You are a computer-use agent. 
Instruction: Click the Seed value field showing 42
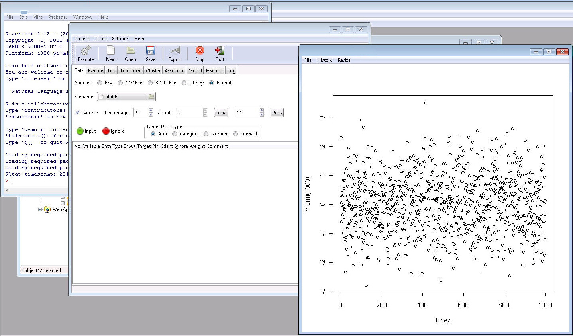tap(247, 113)
